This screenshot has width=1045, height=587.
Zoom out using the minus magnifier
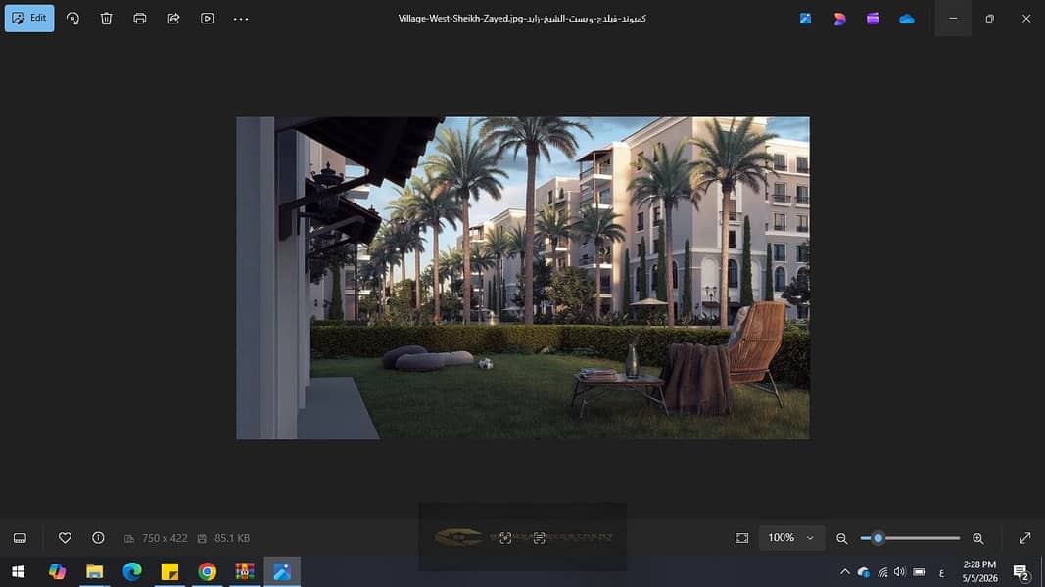(841, 538)
